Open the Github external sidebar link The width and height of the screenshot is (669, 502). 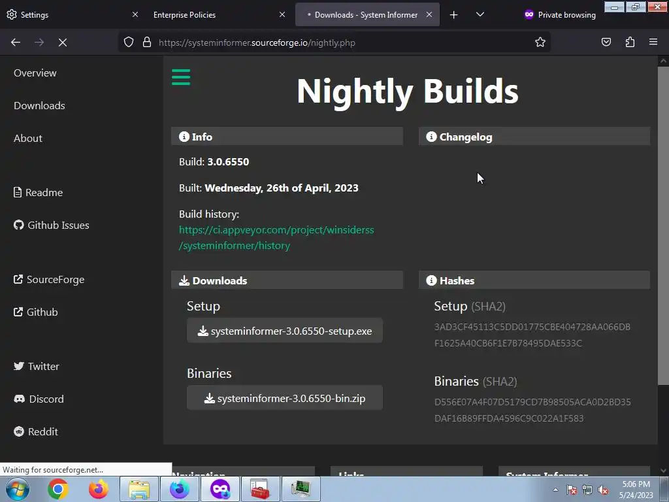click(36, 312)
